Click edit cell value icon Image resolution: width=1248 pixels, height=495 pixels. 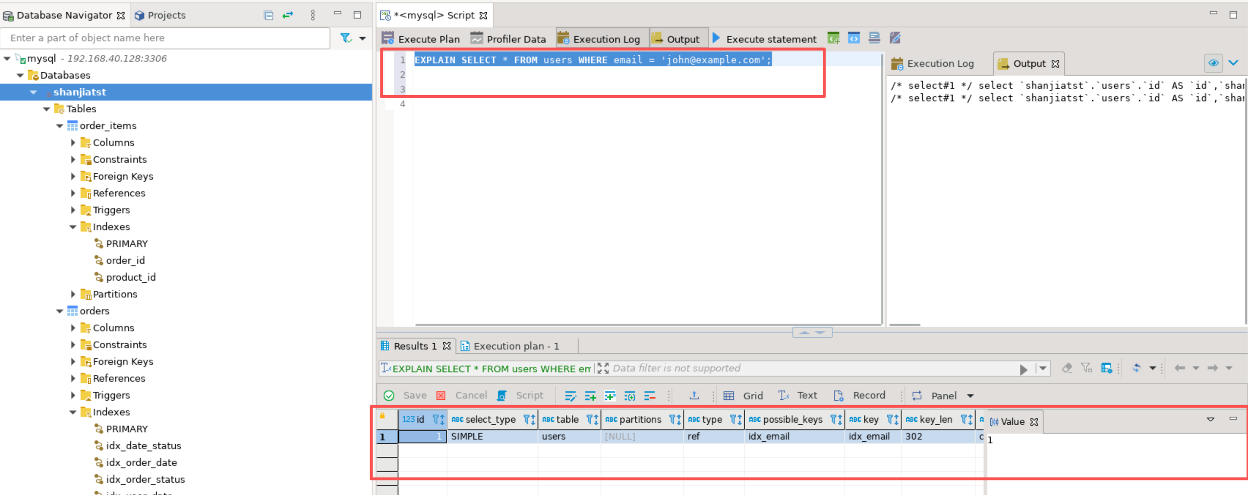coord(570,396)
